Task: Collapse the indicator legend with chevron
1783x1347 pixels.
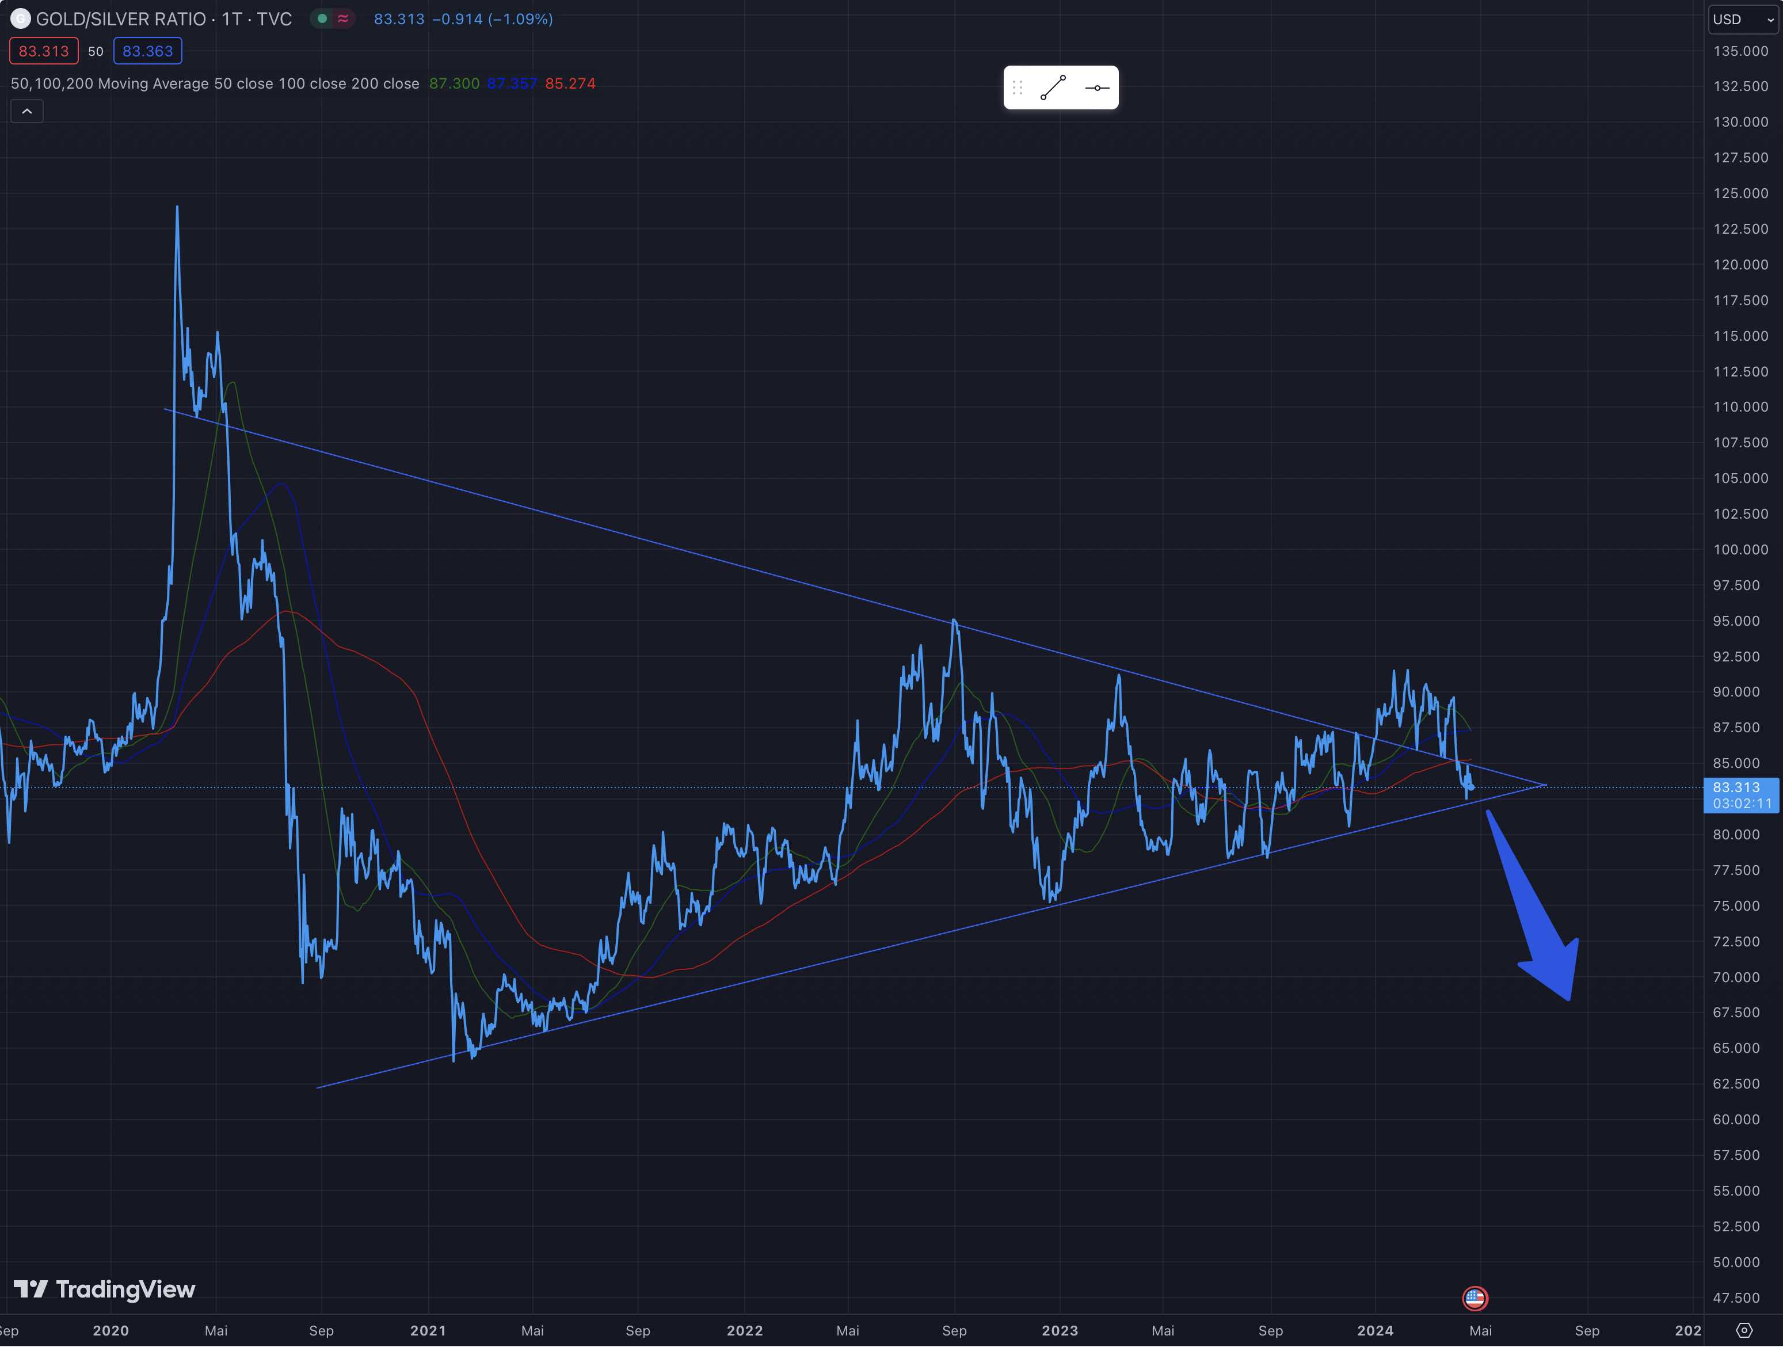Action: point(26,111)
